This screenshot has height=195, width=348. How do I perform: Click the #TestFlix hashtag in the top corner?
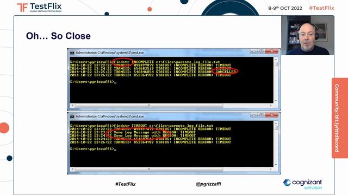coord(321,8)
